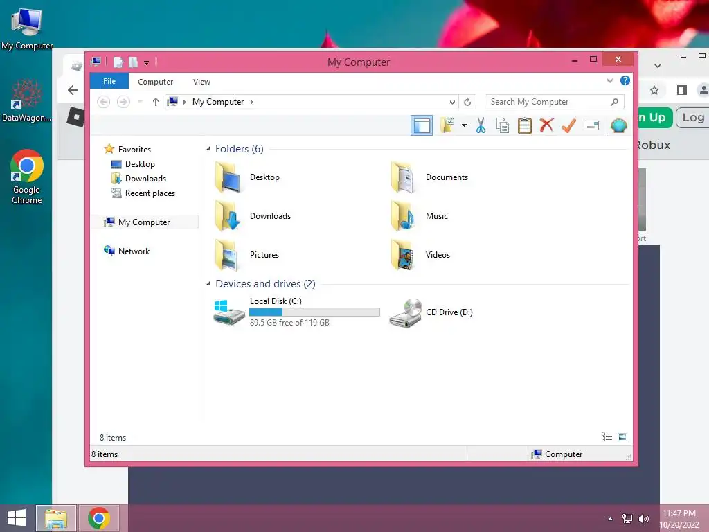Select the DataWagon desktop shortcut
Screen dimensions: 709x532
click(27, 100)
